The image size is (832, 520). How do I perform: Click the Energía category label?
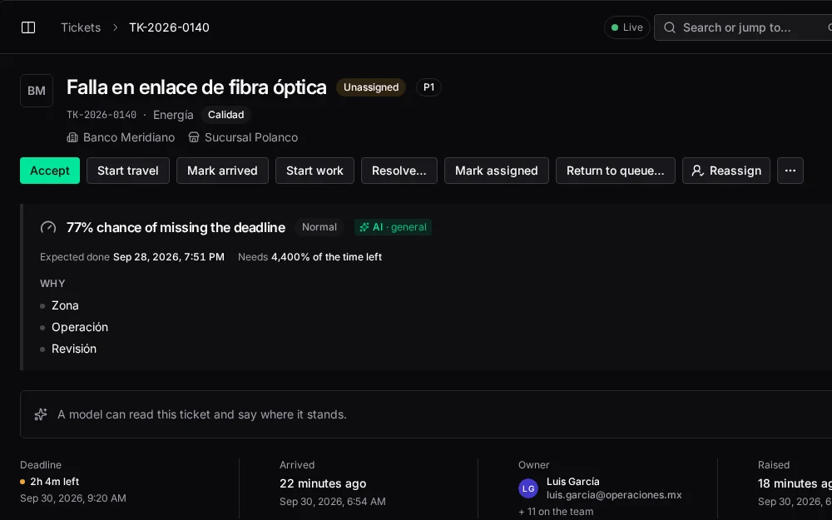click(x=173, y=115)
